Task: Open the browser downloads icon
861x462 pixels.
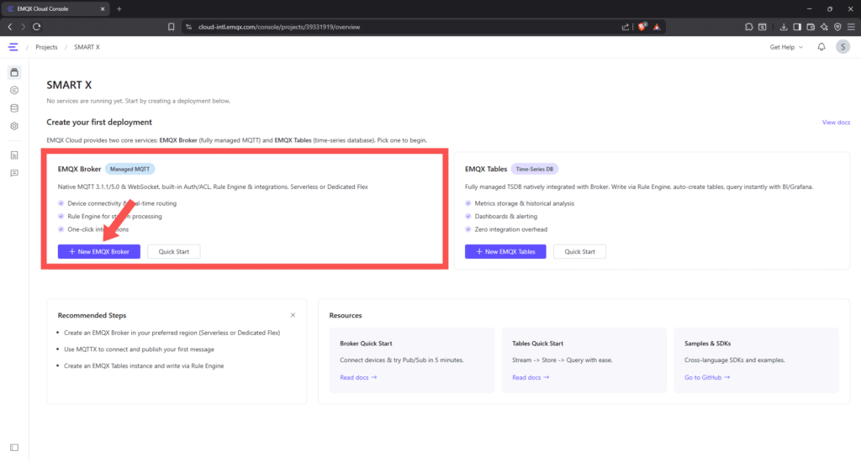Action: point(784,27)
